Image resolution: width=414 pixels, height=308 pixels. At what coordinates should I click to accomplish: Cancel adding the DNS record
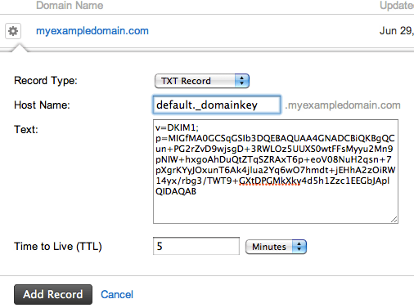pos(117,294)
